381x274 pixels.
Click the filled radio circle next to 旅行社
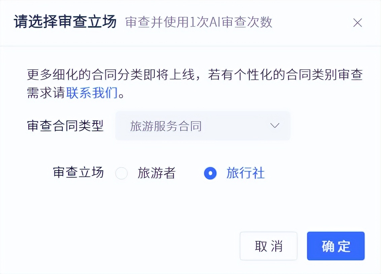(210, 173)
